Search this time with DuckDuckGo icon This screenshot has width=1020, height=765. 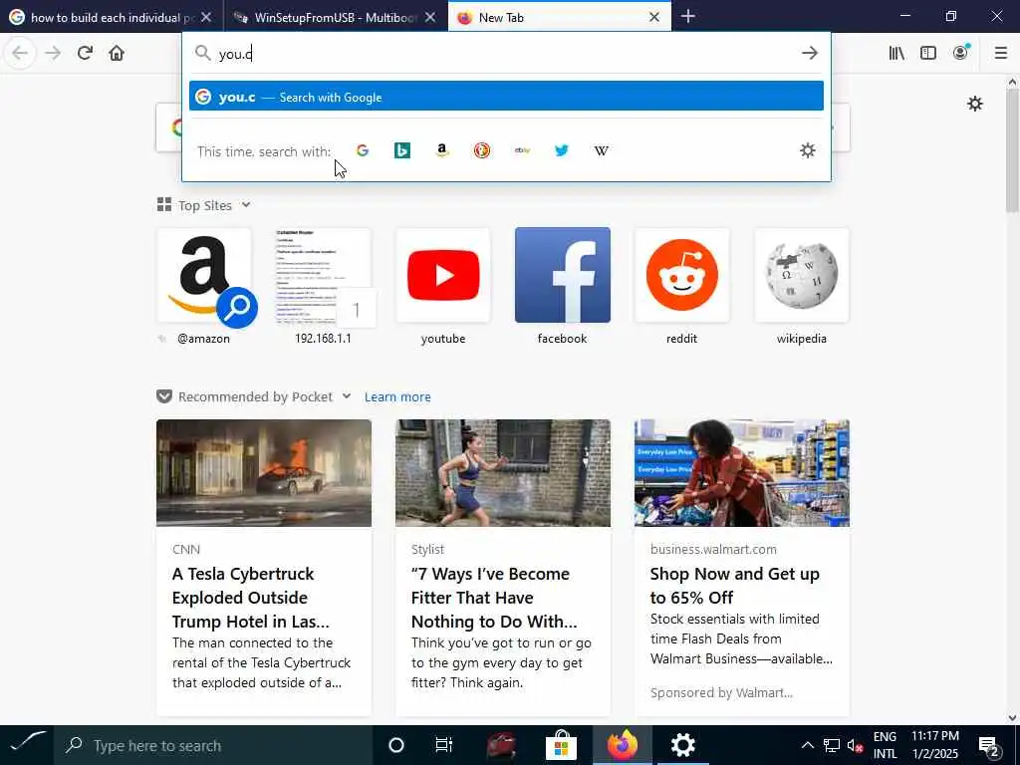(x=482, y=150)
